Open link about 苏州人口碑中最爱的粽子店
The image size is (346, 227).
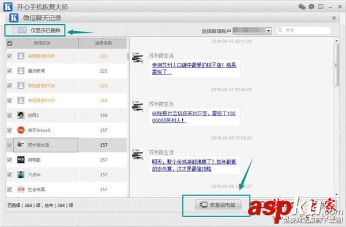click(194, 68)
